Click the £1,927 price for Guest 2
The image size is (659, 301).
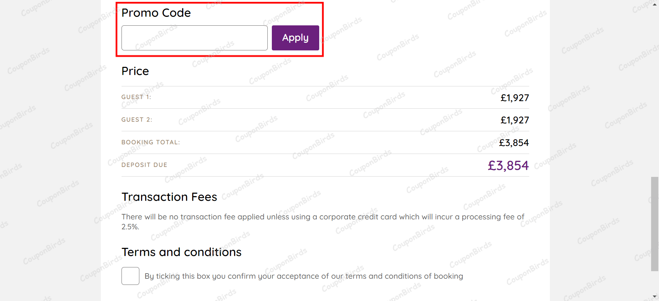tap(515, 120)
